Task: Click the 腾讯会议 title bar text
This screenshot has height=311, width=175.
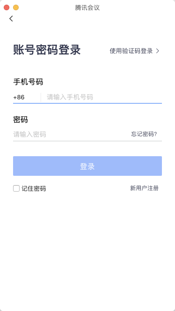Action: [x=87, y=8]
